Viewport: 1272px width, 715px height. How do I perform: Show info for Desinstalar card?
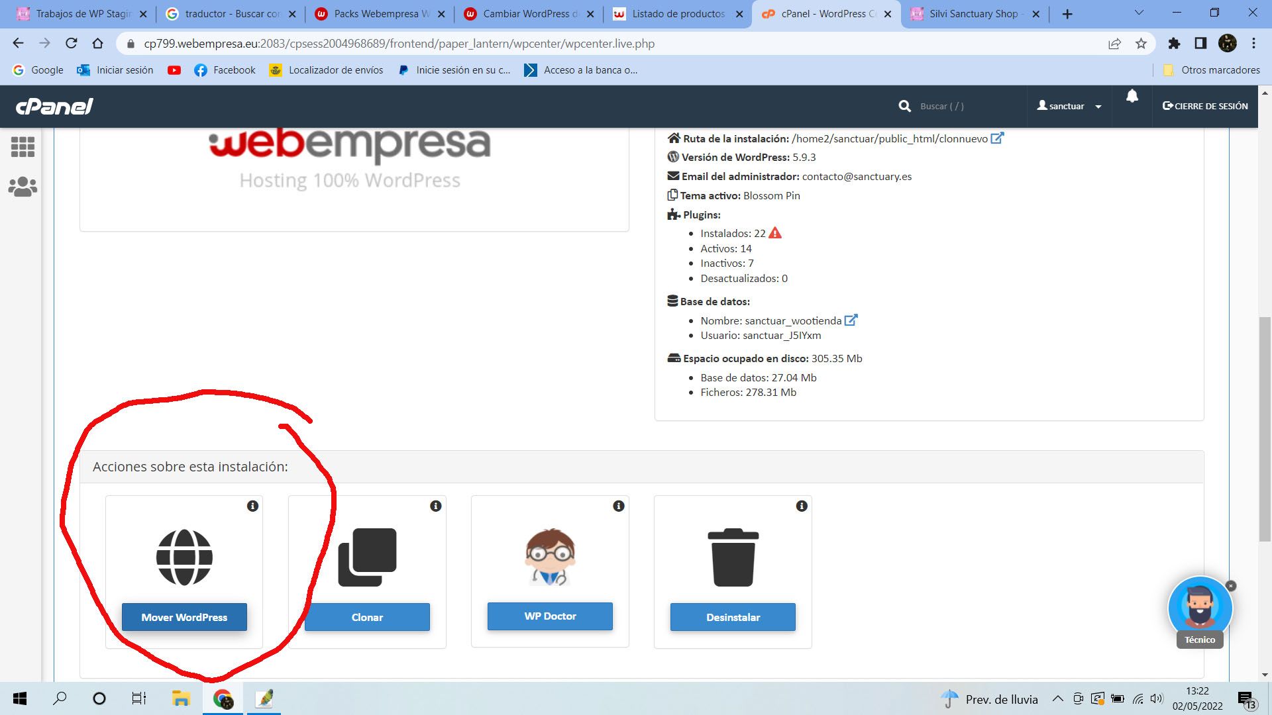(x=802, y=506)
